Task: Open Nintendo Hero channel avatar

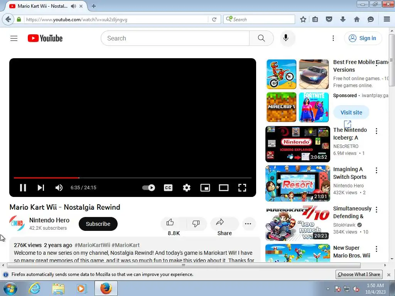Action: coord(17,223)
